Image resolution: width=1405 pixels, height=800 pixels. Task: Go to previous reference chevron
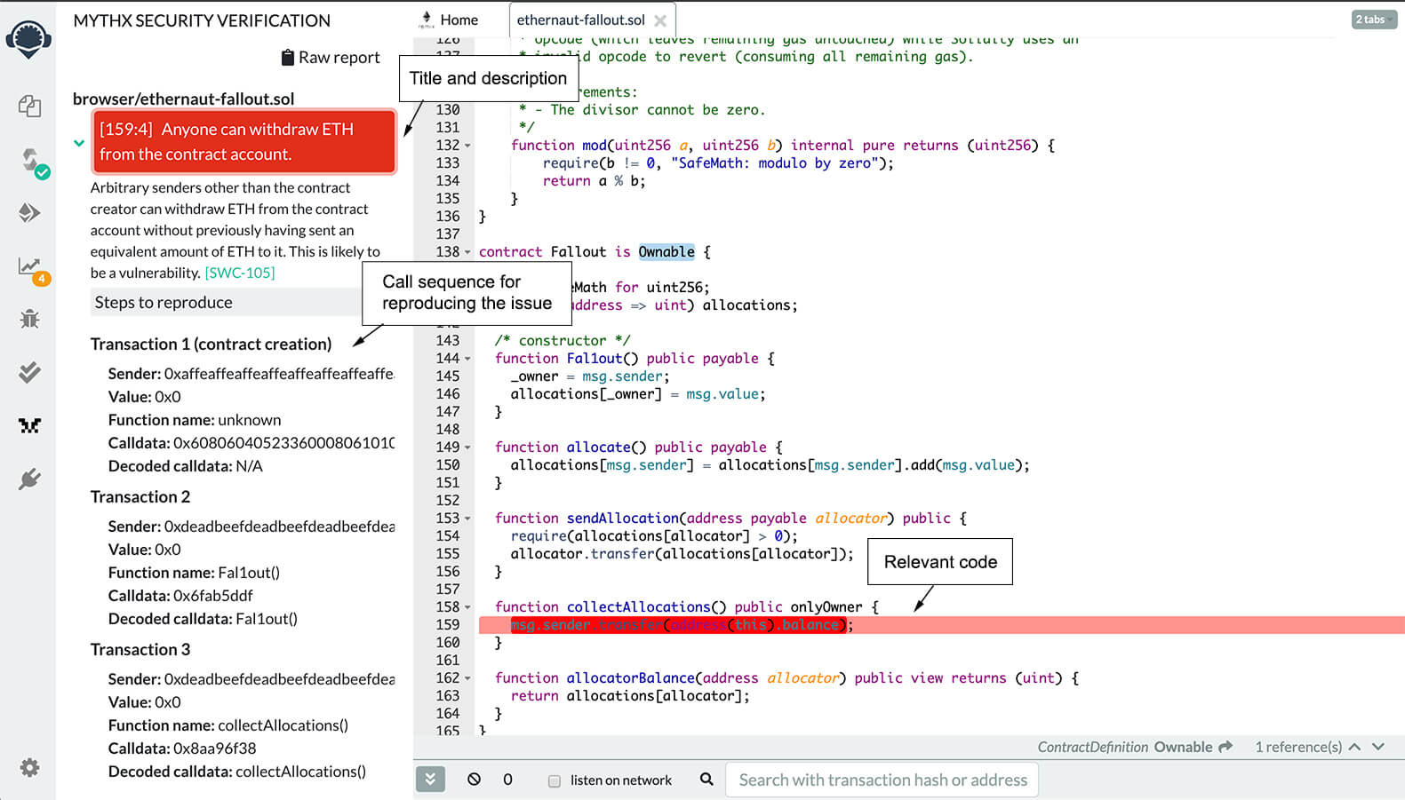1354,747
